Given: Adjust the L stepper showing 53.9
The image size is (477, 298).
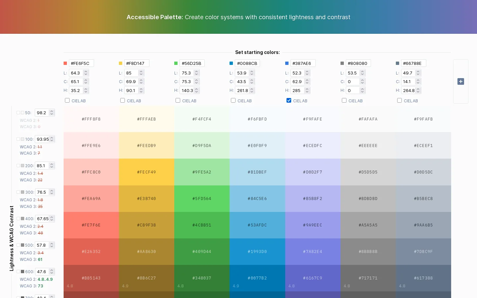Looking at the screenshot, I should pos(252,73).
